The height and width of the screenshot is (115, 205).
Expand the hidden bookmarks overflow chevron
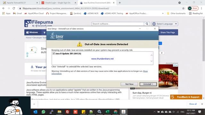(163, 13)
